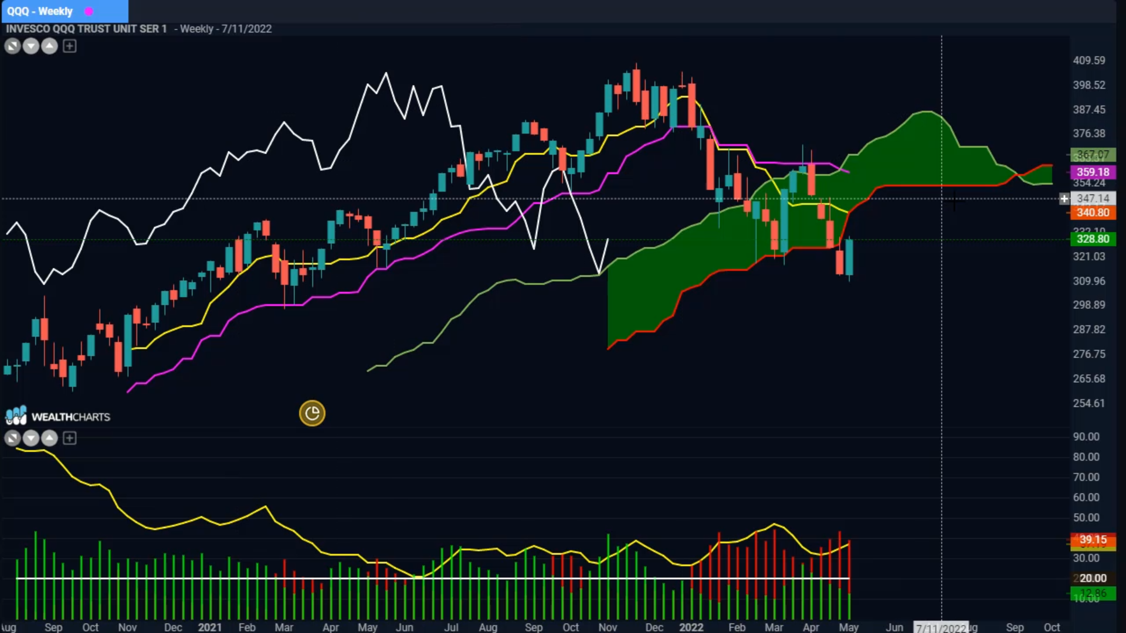Image resolution: width=1126 pixels, height=633 pixels.
Task: Move the price chart pane up
Action: tap(50, 46)
